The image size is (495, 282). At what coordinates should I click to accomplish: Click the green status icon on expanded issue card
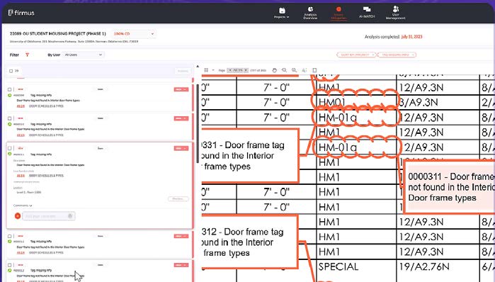point(10,154)
